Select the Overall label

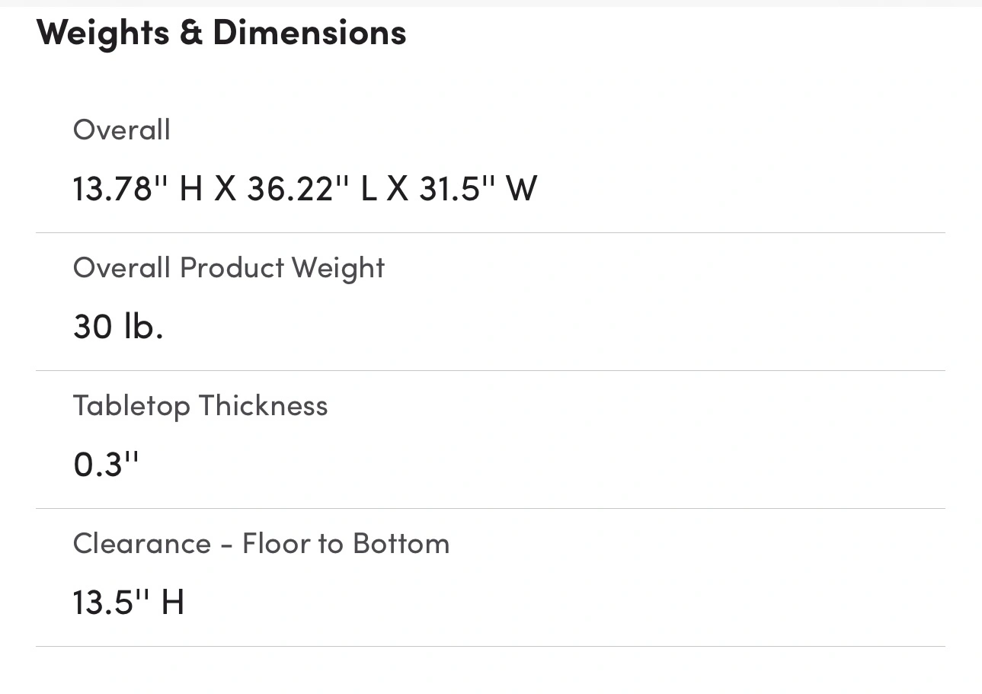coord(122,130)
